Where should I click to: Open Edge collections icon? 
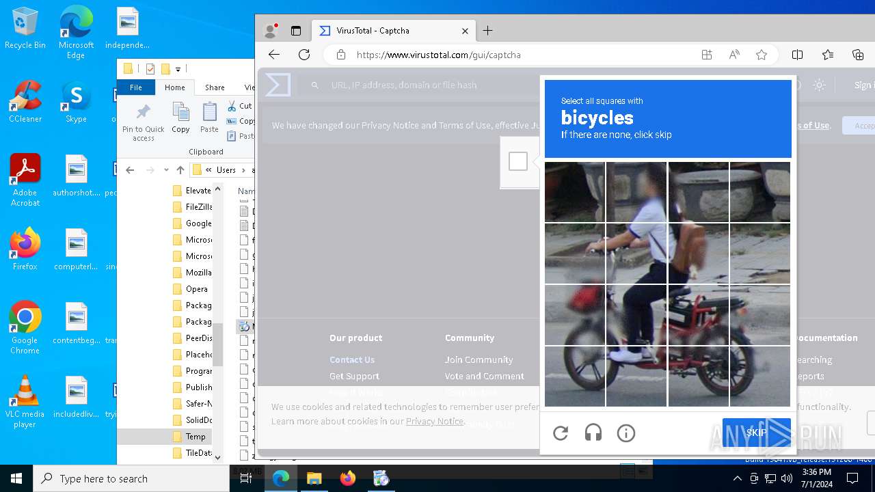(858, 55)
